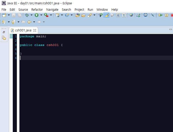Viewport: 173px width, 132px height.
Task: Expand the Run configurations dropdown arrow
Action: [41, 15]
